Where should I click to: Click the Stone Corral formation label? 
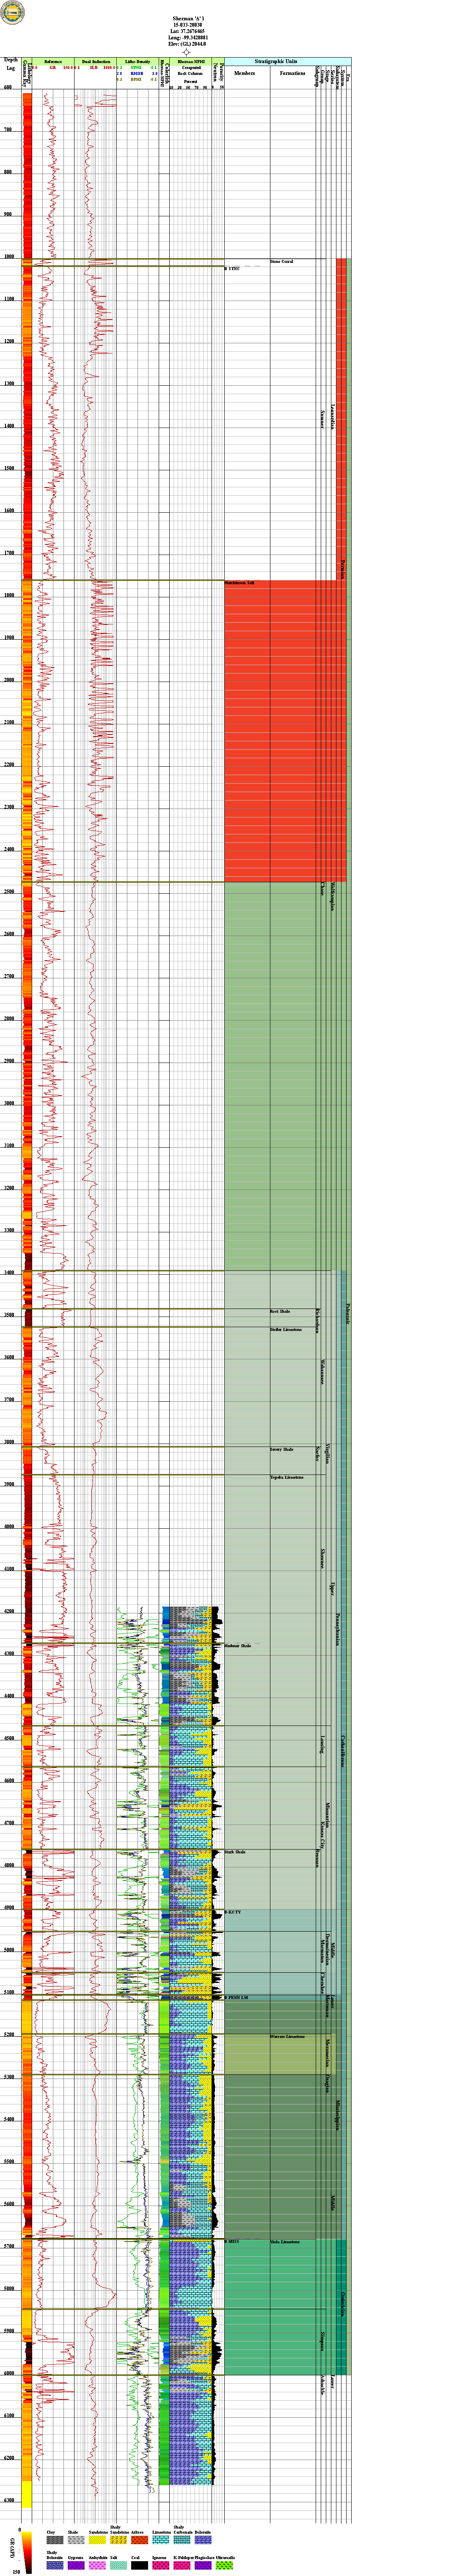click(x=282, y=262)
